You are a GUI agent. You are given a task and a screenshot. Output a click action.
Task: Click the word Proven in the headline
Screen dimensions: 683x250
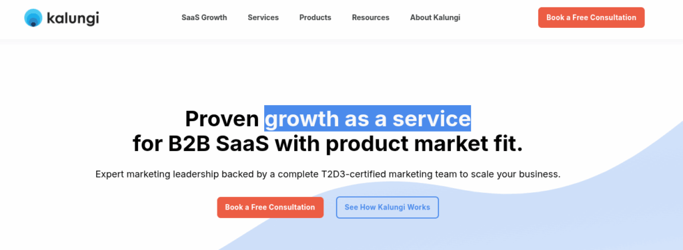tap(222, 118)
